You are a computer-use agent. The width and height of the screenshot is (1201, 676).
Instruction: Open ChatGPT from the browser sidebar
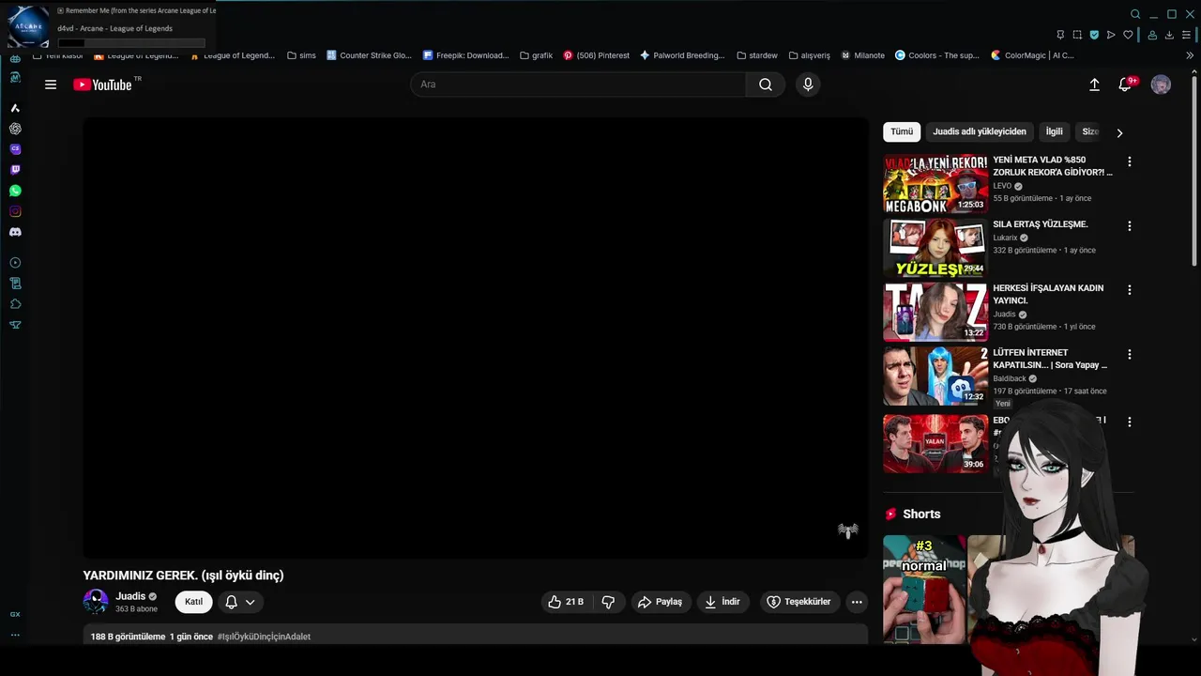[x=15, y=129]
